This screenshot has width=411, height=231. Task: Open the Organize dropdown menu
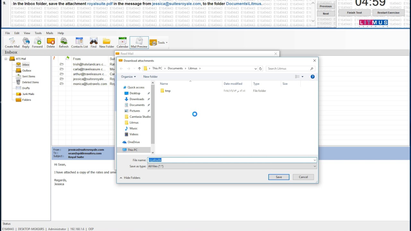pos(128,77)
